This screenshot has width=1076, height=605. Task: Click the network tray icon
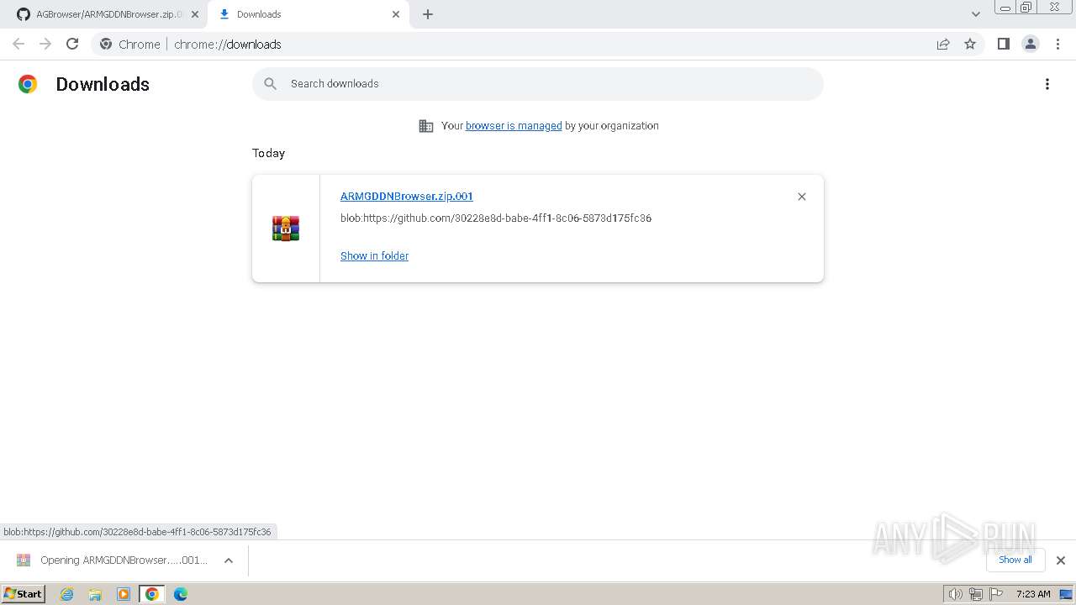pos(976,594)
